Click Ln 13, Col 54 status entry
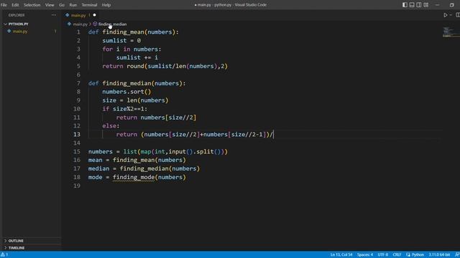The width and height of the screenshot is (460, 258). (341, 255)
